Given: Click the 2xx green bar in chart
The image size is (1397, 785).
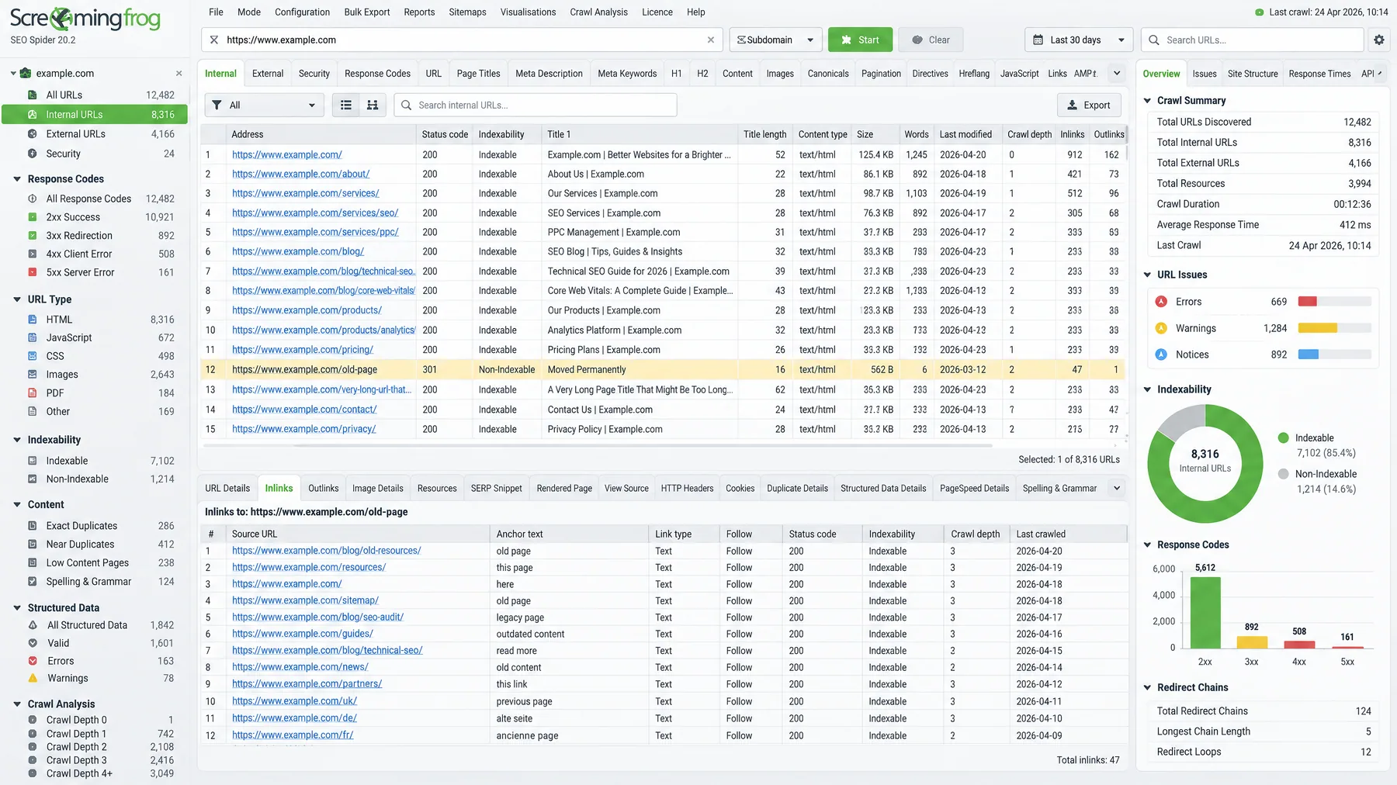Looking at the screenshot, I should click(x=1205, y=612).
